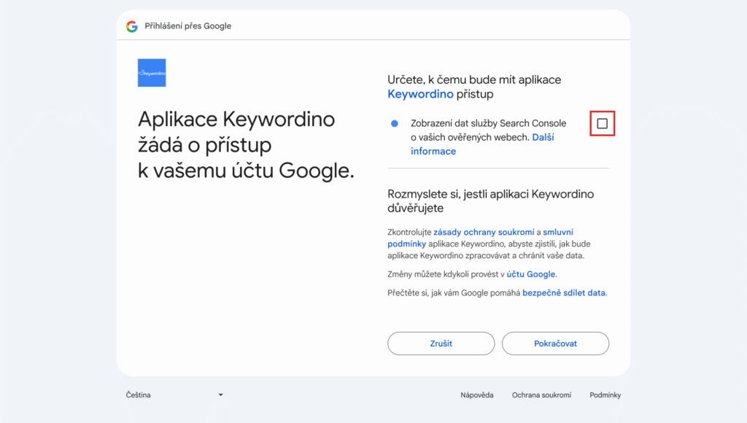Open Nápověda in the footer
Screen dimensions: 747x423
[x=476, y=395]
